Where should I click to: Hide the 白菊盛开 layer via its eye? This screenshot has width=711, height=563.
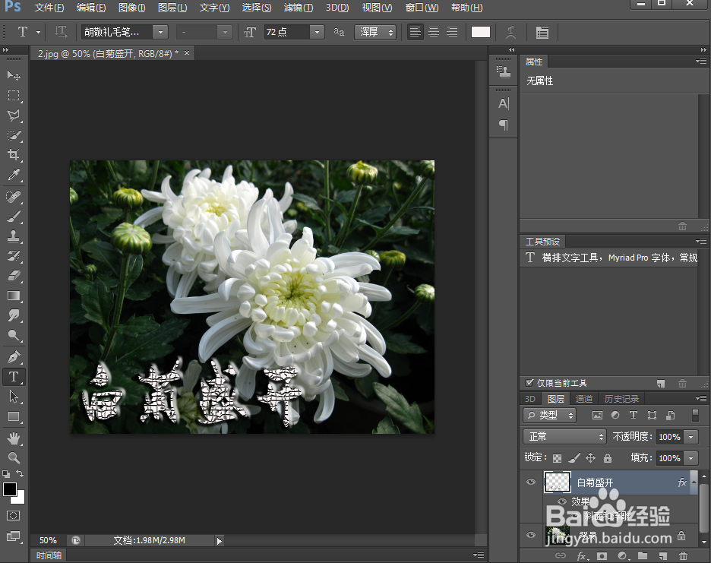coord(530,482)
